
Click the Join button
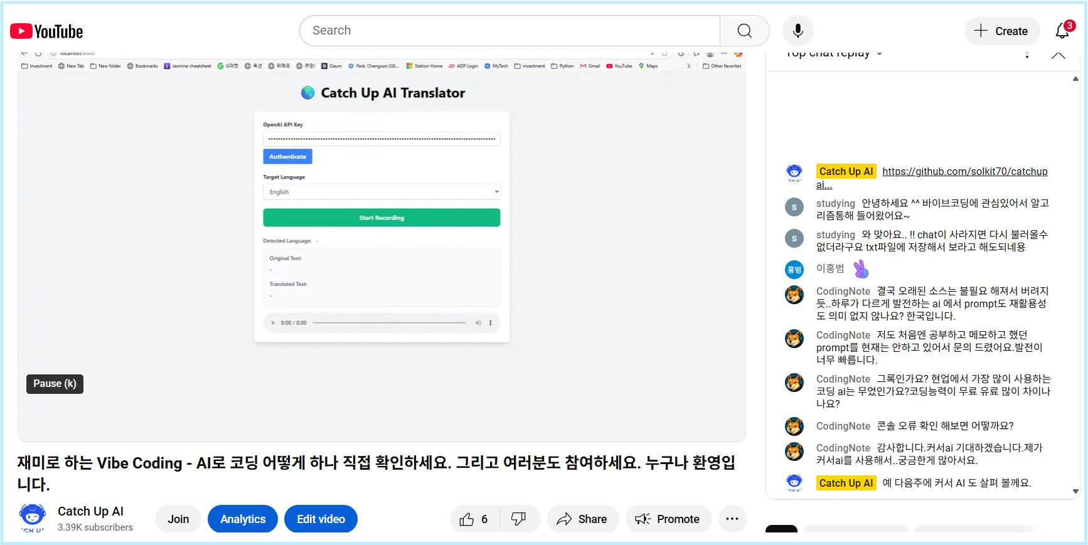[178, 519]
